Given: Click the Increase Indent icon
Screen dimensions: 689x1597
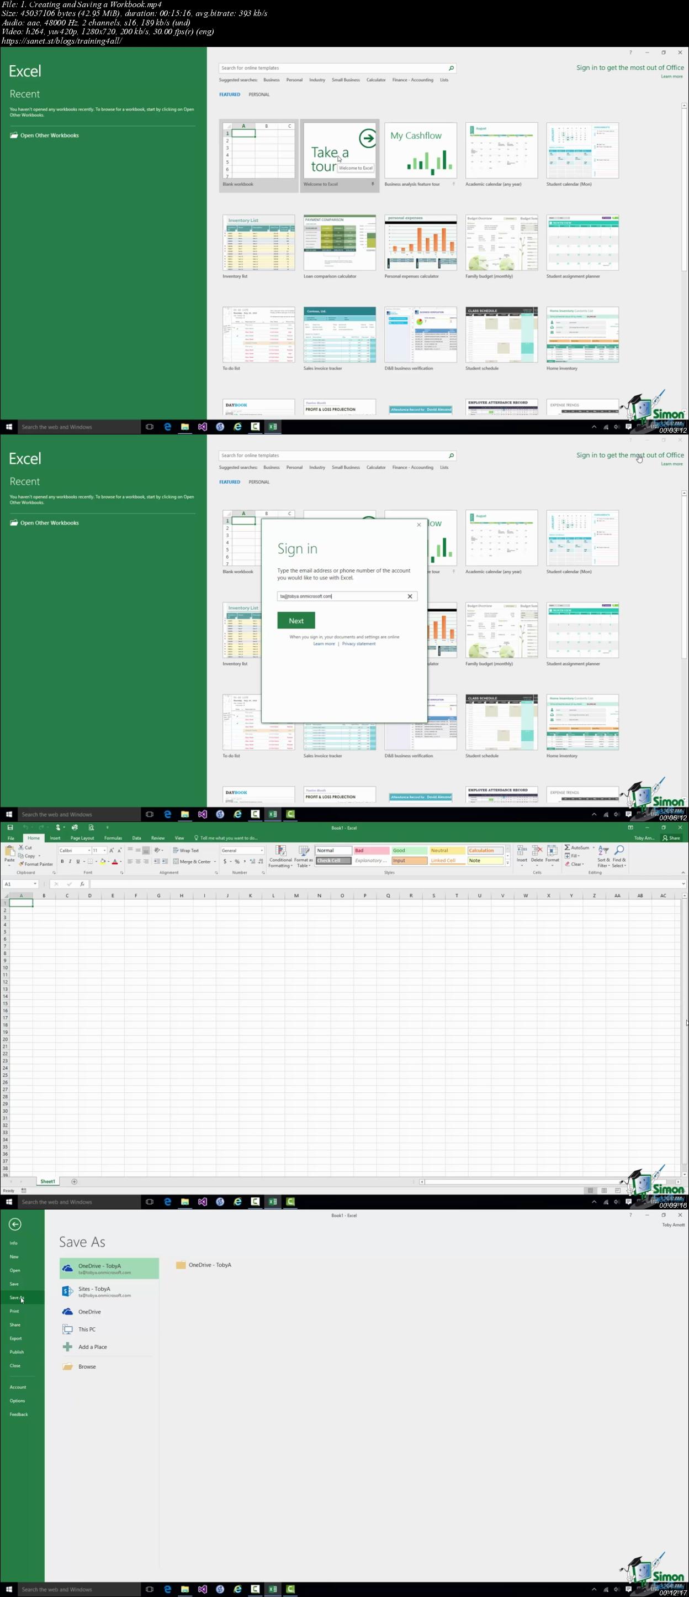Looking at the screenshot, I should click(x=165, y=861).
